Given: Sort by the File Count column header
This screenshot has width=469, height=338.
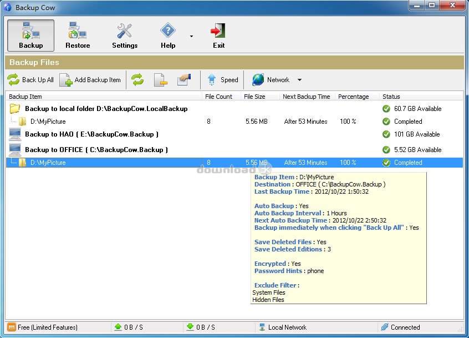Looking at the screenshot, I should 222,97.
